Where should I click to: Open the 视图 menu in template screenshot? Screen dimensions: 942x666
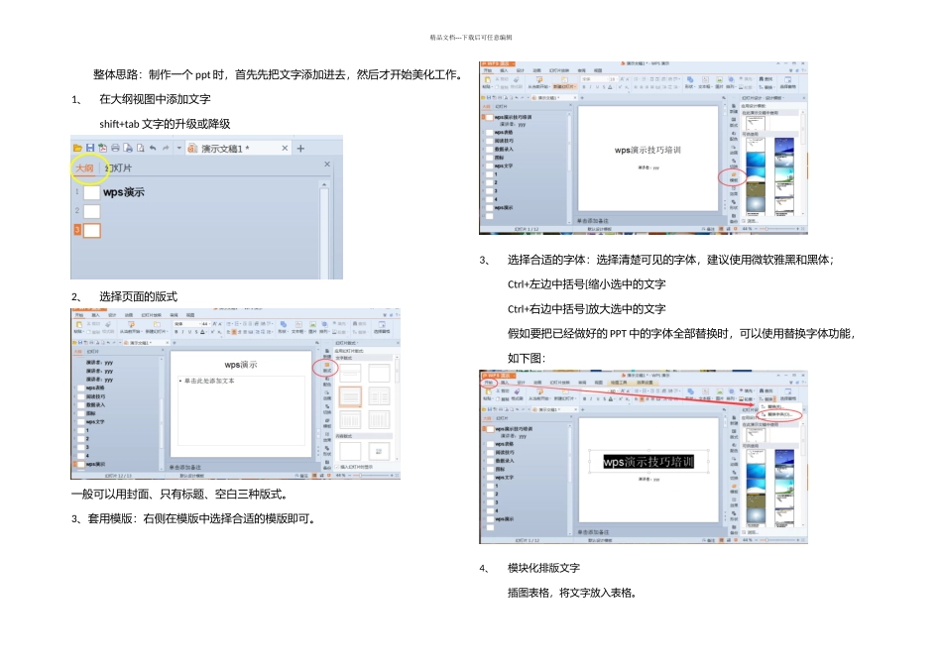pyautogui.click(x=598, y=70)
